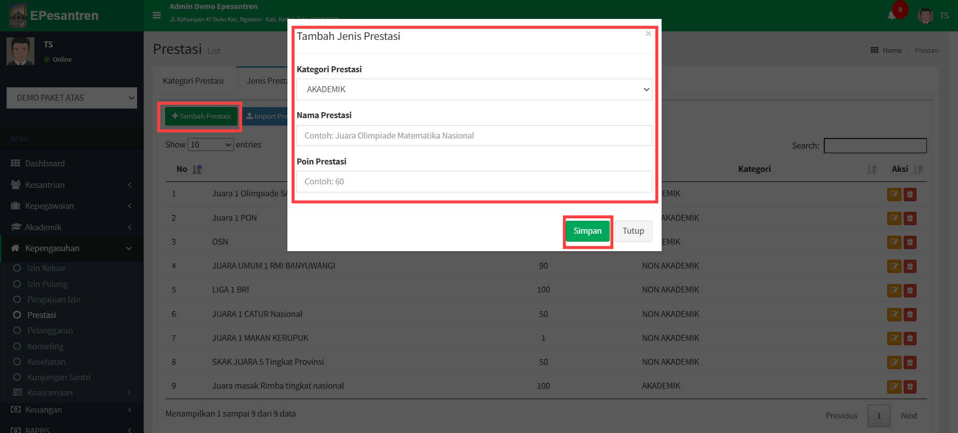Open the Dashboard menu item

pyautogui.click(x=45, y=163)
